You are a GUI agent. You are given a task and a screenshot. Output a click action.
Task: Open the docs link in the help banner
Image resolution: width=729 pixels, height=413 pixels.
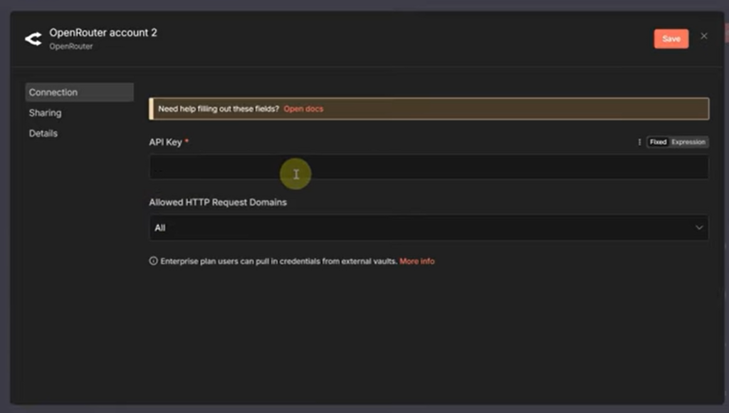(x=303, y=109)
